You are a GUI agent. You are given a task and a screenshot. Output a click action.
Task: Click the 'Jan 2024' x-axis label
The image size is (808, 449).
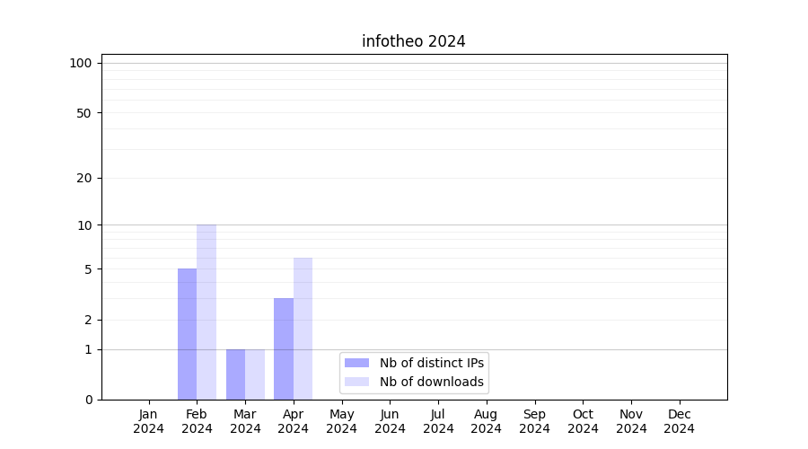pyautogui.click(x=149, y=421)
